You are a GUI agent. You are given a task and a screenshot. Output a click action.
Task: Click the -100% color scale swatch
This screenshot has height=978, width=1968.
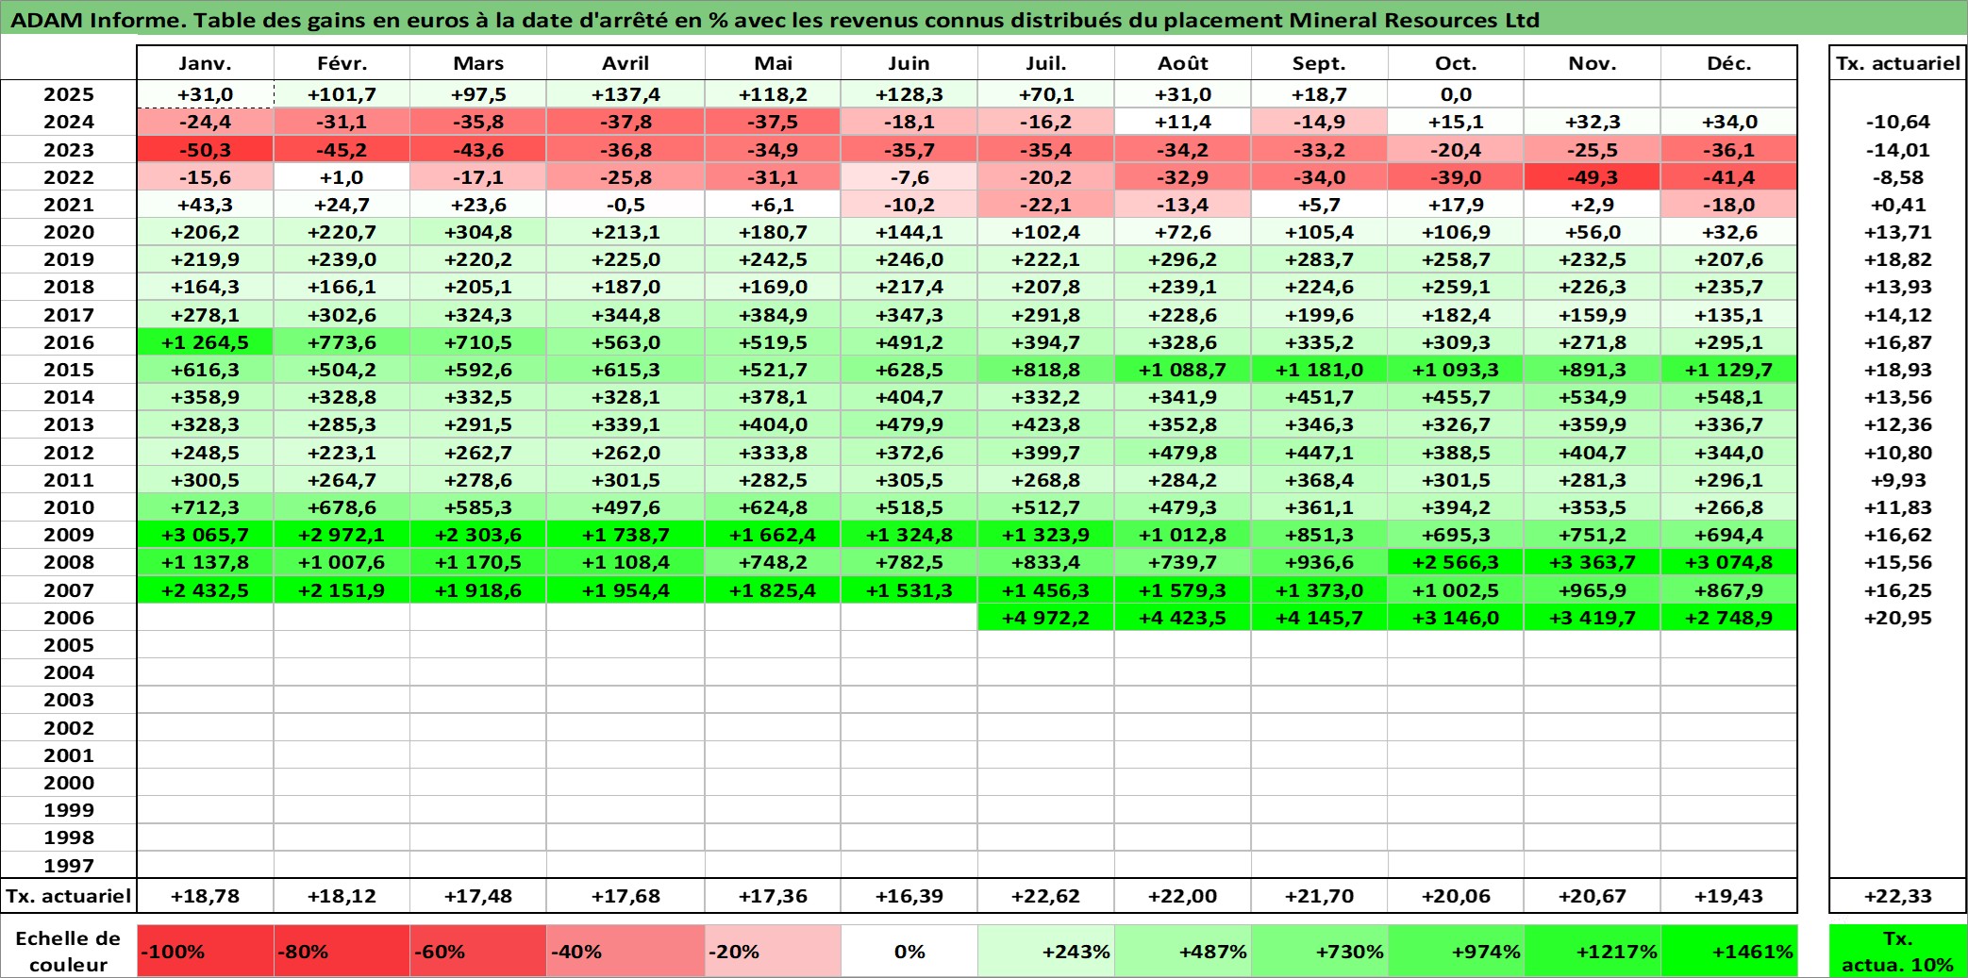pyautogui.click(x=205, y=951)
